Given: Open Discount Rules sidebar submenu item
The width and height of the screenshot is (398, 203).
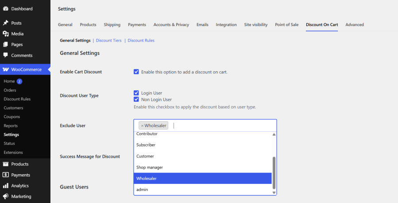Looking at the screenshot, I should pyautogui.click(x=17, y=99).
